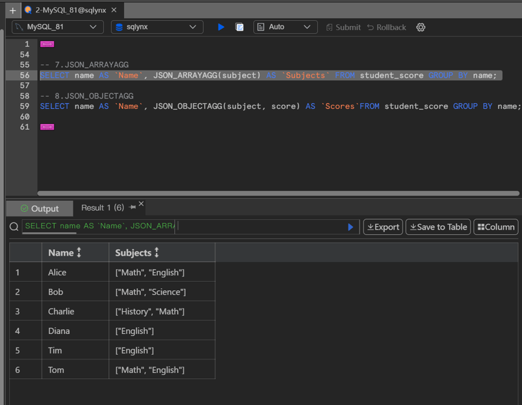Open a new query tab with plus icon
This screenshot has height=405, width=522.
click(x=12, y=10)
